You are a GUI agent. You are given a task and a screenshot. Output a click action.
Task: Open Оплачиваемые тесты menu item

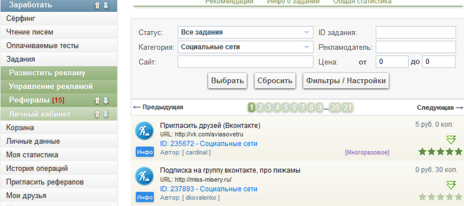point(59,46)
